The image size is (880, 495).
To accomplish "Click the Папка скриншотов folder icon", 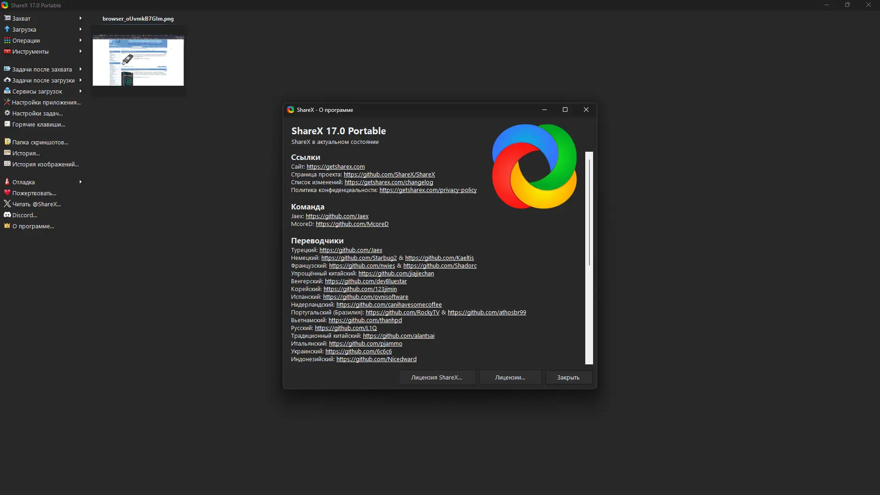I will tap(7, 142).
